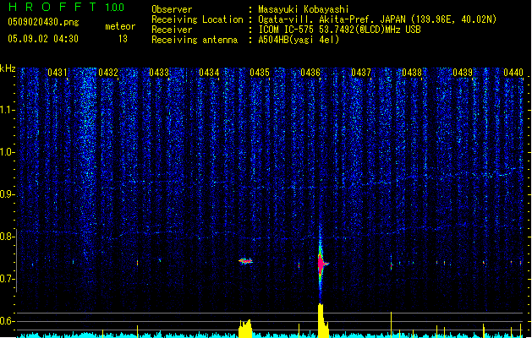Click the 0432 time marker

108,73
